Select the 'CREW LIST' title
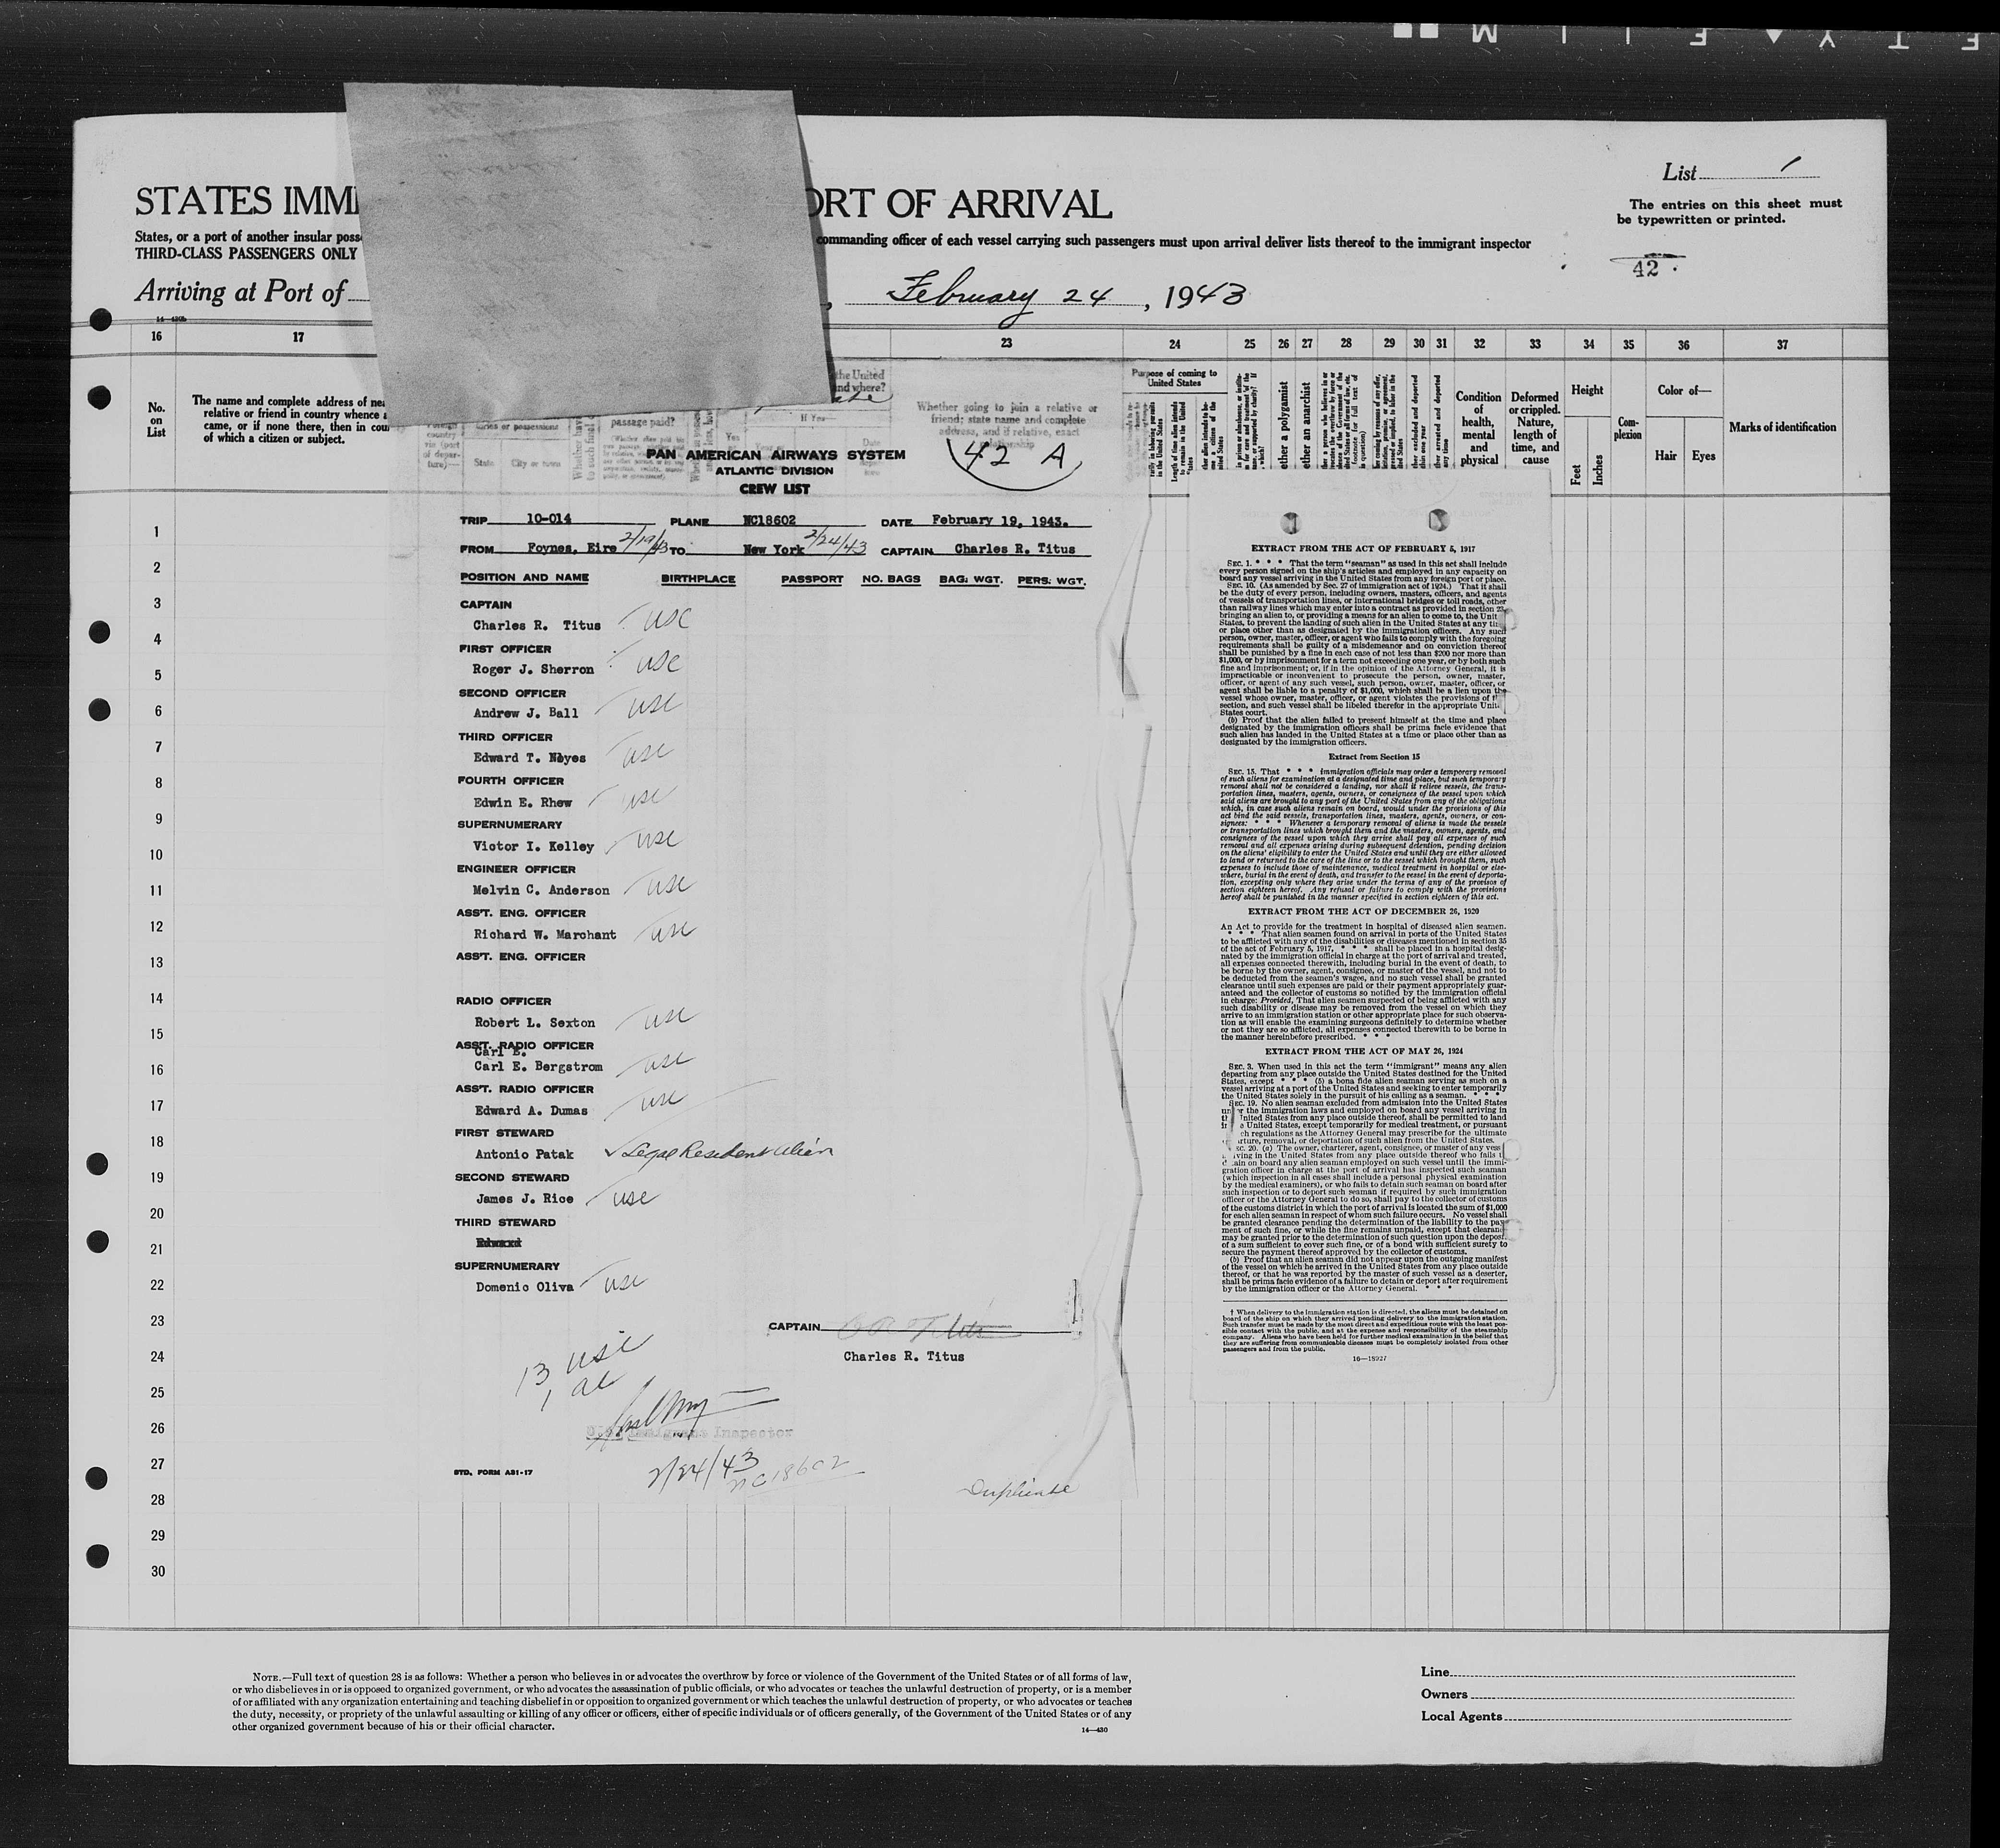Image resolution: width=2000 pixels, height=1848 pixels. [x=774, y=489]
